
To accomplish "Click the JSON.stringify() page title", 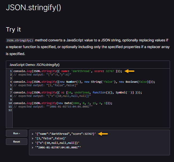I will (x=33, y=7).
